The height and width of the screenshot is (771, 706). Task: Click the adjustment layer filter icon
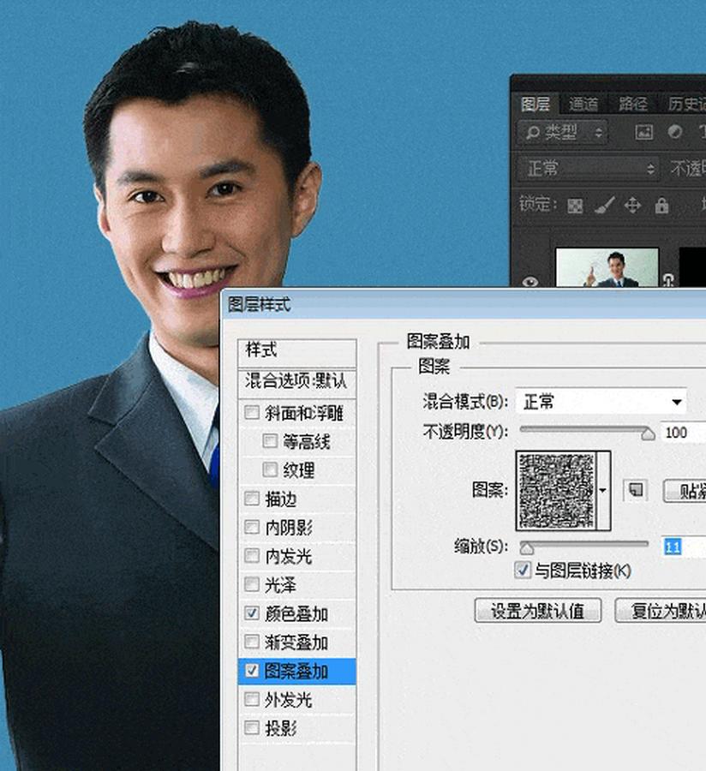pyautogui.click(x=675, y=131)
